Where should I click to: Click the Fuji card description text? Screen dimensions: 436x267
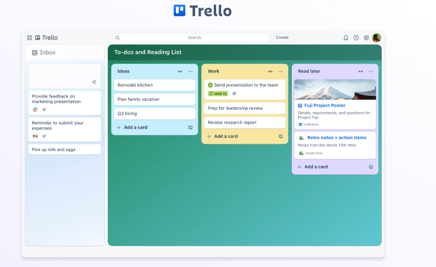(x=334, y=115)
